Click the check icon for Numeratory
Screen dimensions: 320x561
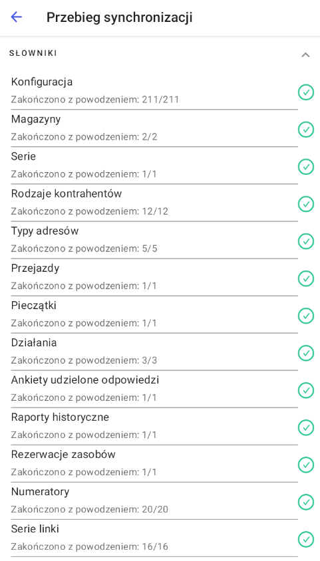305,501
